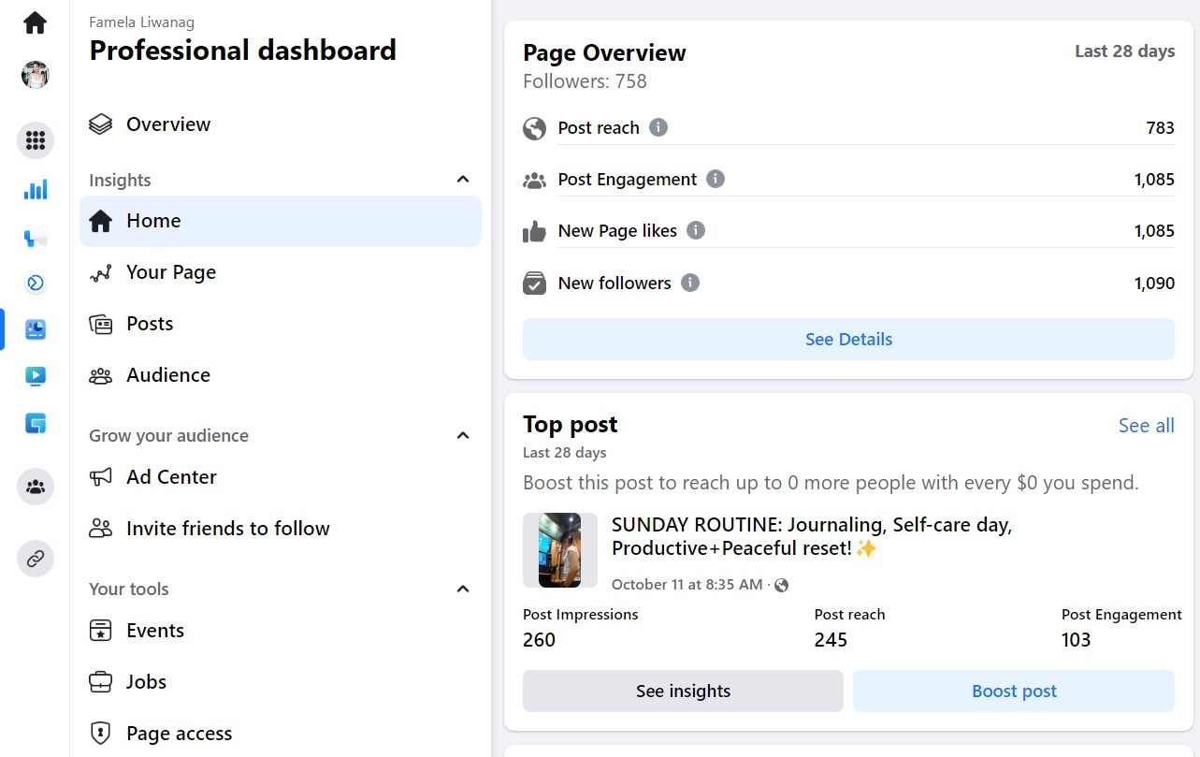Select Audience in the sidebar
The height and width of the screenshot is (757, 1200).
point(168,375)
